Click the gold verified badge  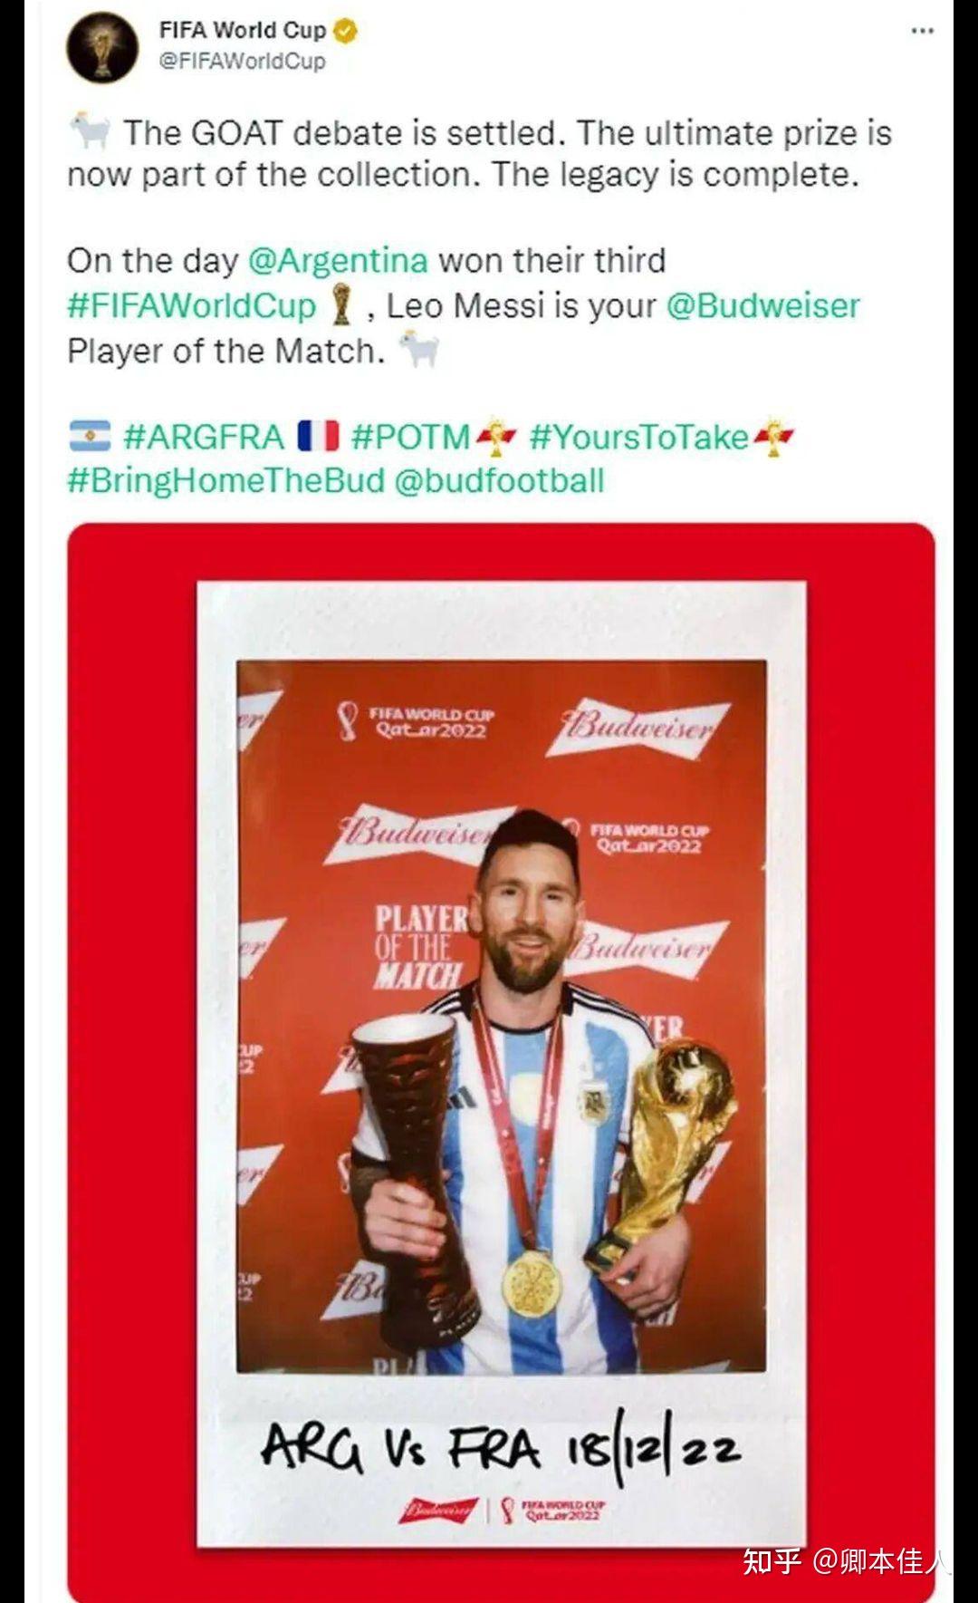(346, 30)
